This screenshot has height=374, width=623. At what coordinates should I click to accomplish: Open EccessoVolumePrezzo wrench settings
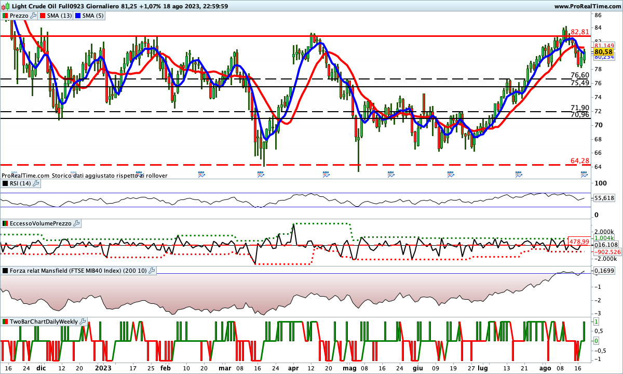[x=77, y=223]
